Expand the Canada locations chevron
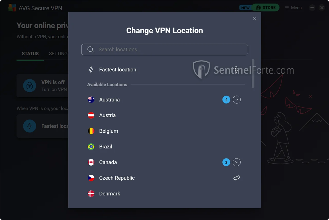329x220 pixels. tap(236, 162)
